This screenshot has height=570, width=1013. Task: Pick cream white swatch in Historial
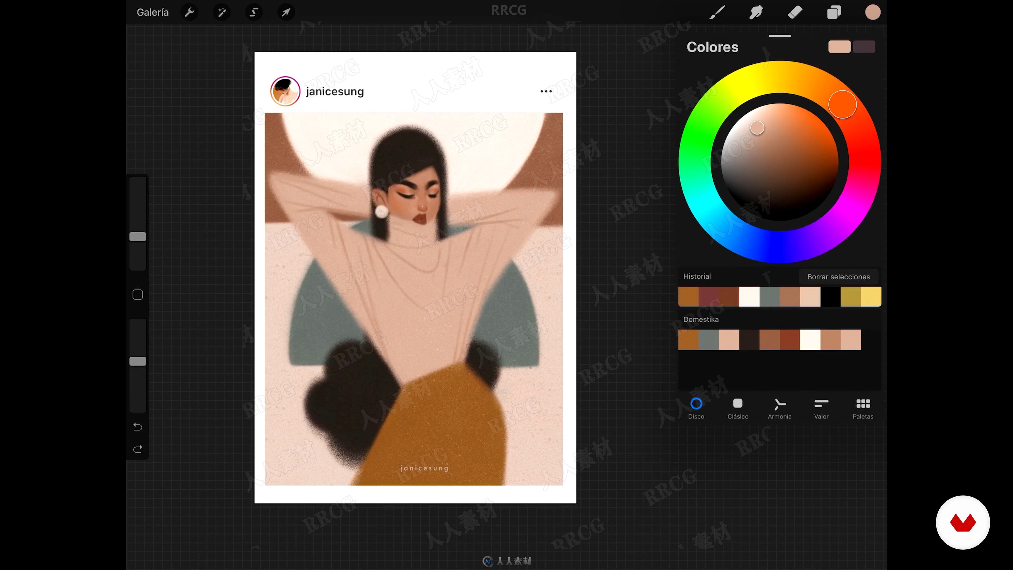click(749, 297)
